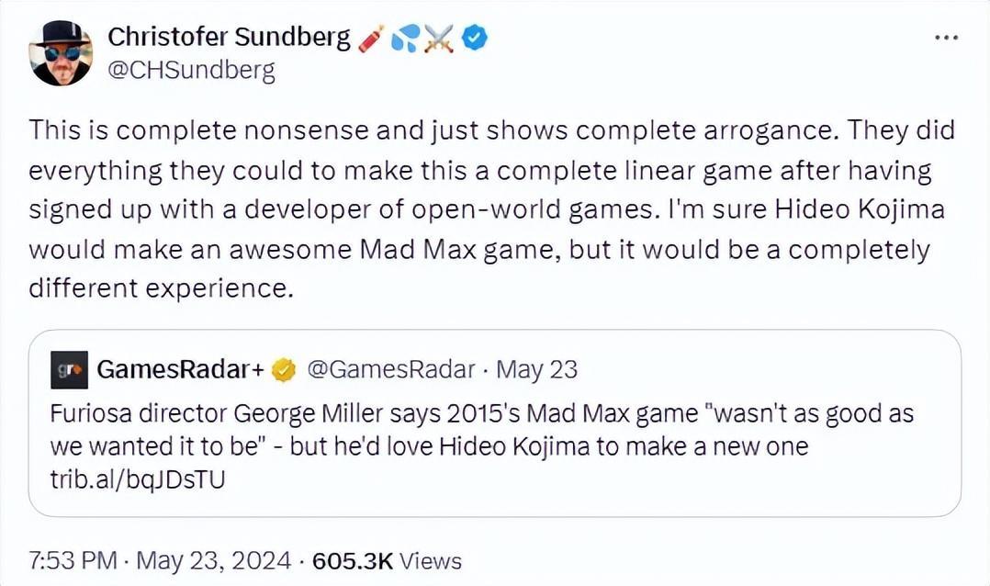Click GamesRadar's gold verified badge
The height and width of the screenshot is (586, 990).
(x=285, y=370)
